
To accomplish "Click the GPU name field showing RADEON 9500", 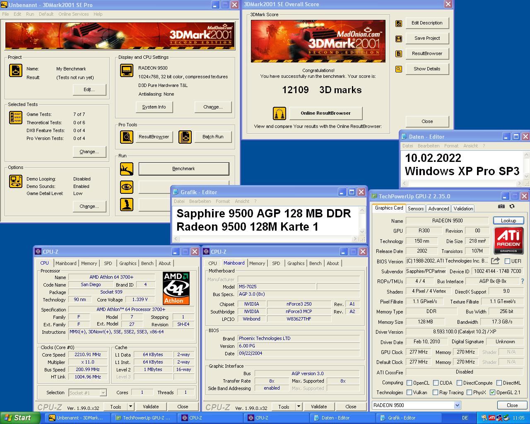I will coord(448,221).
